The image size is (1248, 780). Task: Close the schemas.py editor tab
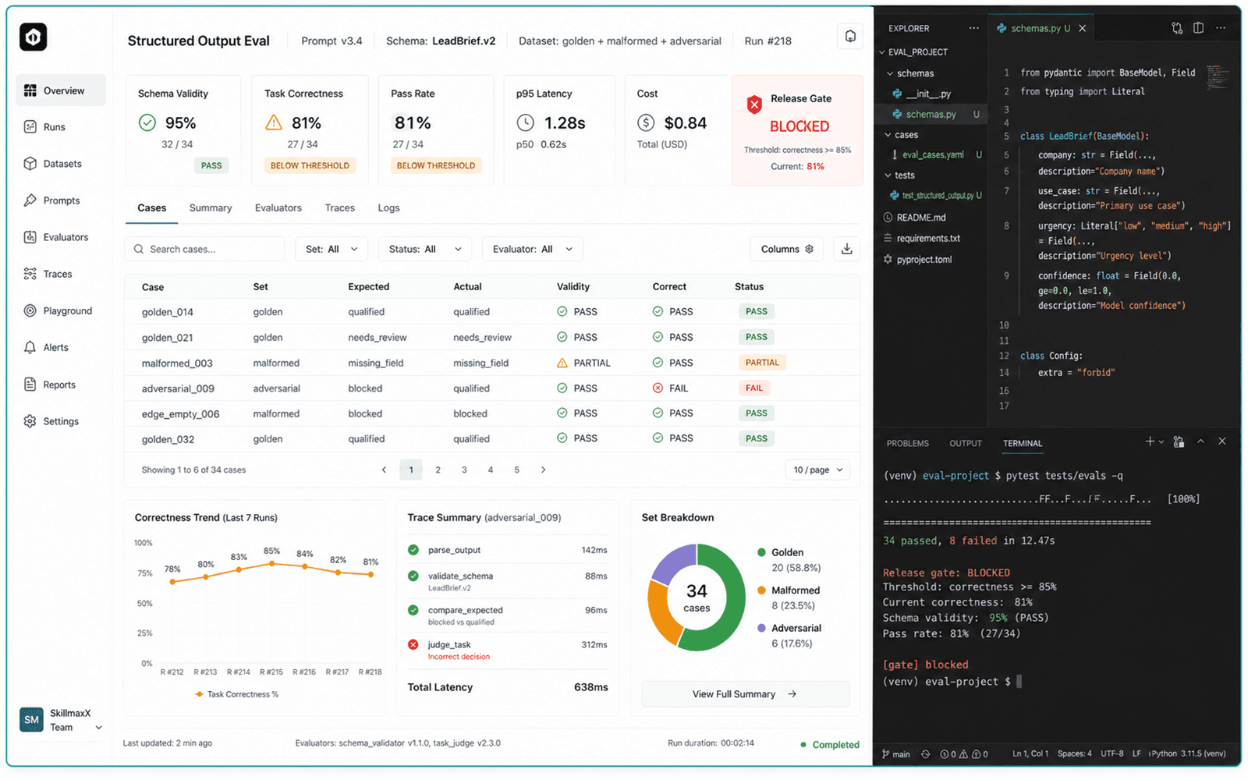coord(1083,28)
